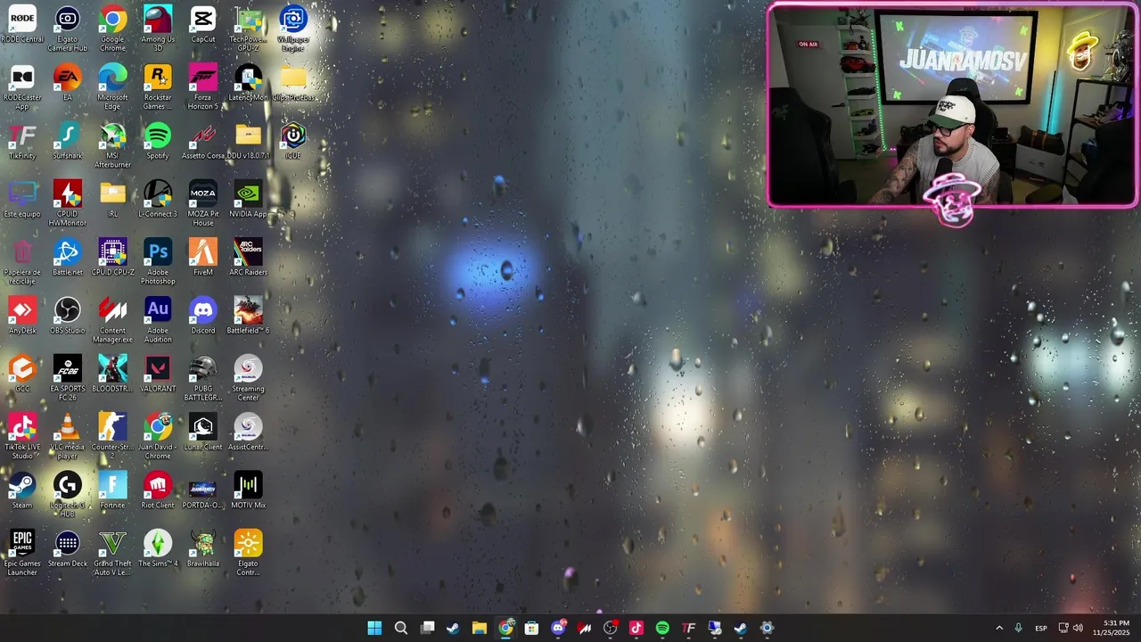1141x642 pixels.
Task: Show hidden system tray icons
Action: pos(998,628)
